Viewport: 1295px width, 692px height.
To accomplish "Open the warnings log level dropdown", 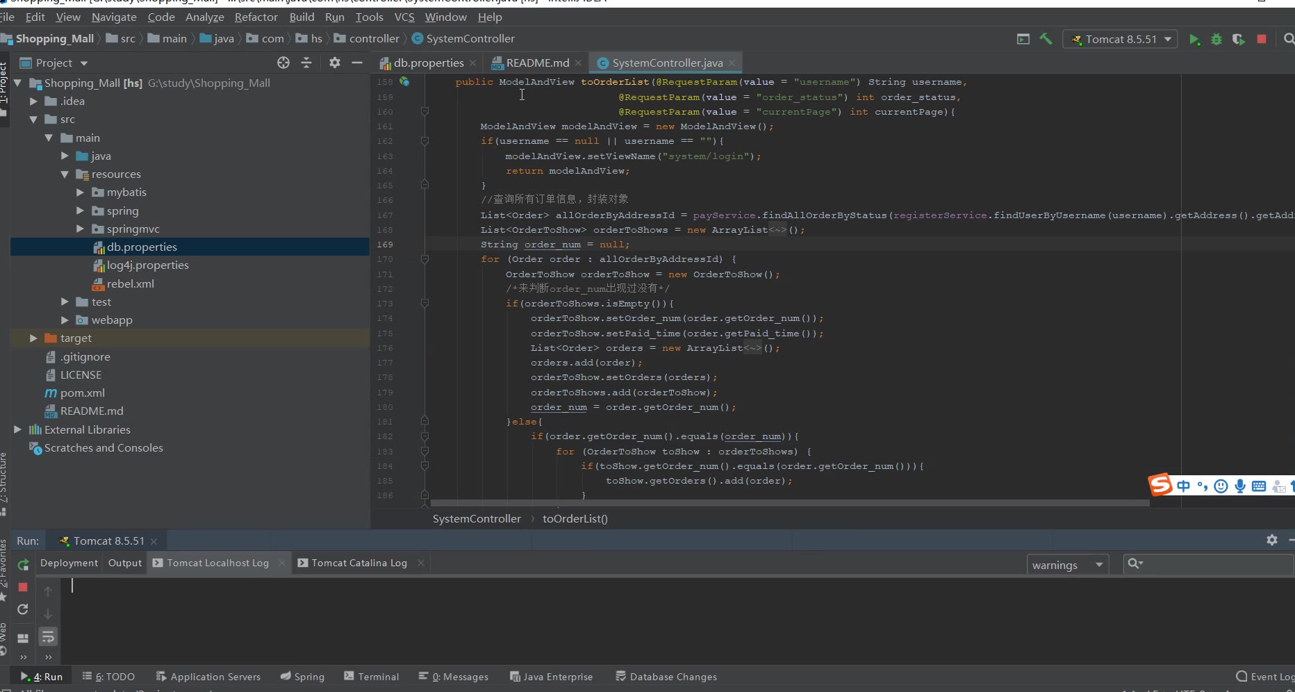I will (x=1067, y=565).
